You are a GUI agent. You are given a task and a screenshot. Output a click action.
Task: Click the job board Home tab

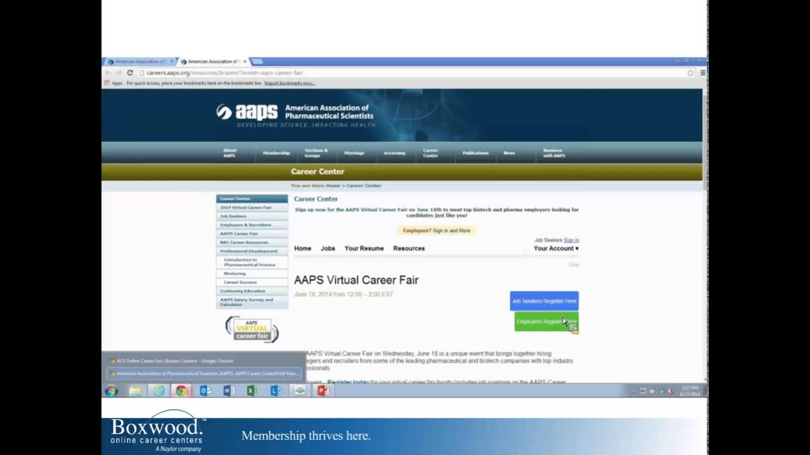click(302, 248)
